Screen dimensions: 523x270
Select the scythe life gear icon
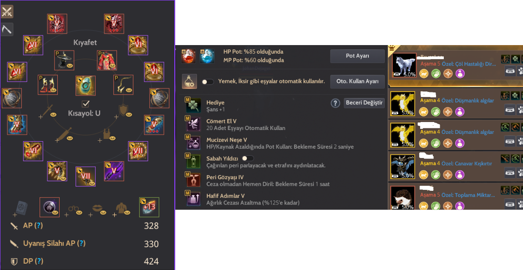tap(7, 30)
